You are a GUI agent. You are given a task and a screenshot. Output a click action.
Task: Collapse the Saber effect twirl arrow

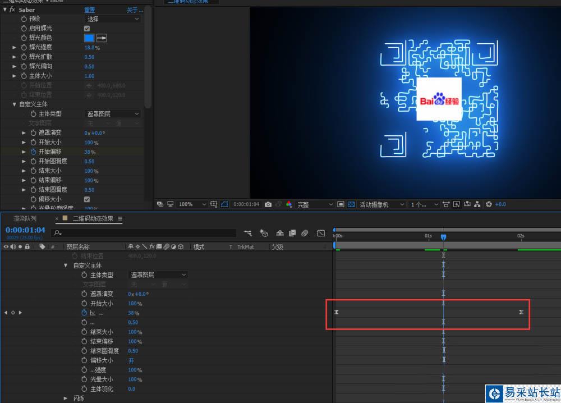coord(4,10)
